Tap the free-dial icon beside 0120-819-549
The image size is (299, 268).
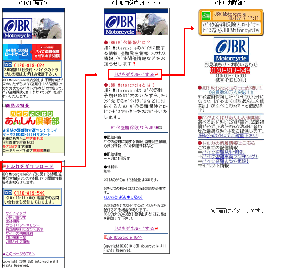point(8,192)
